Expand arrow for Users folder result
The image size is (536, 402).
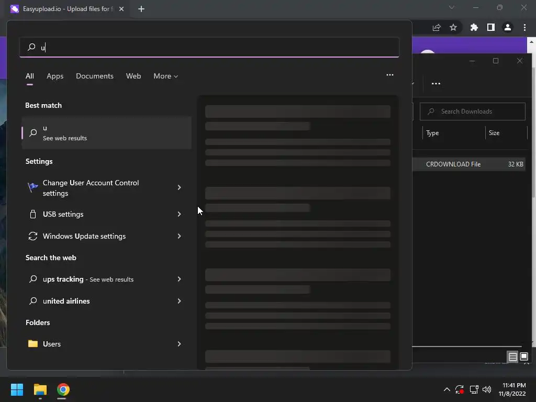point(179,343)
